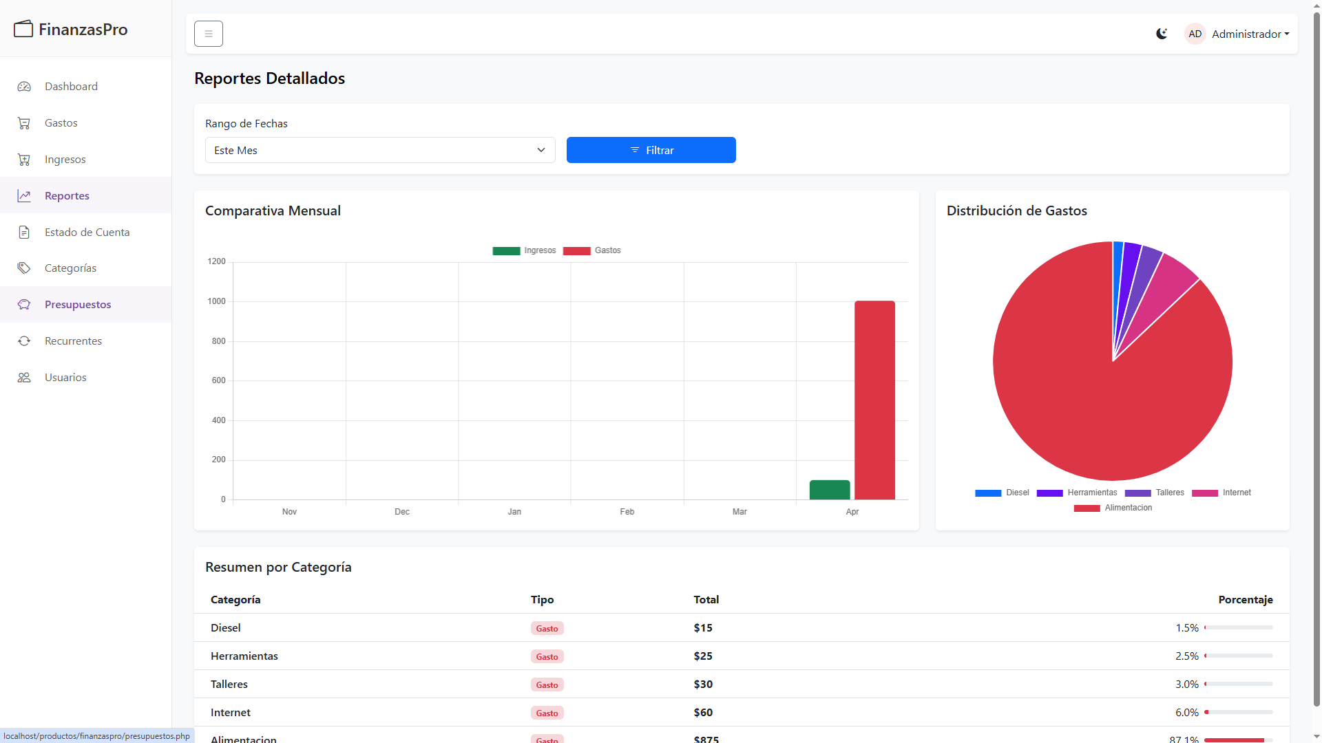This screenshot has width=1322, height=743.
Task: Toggle the sidebar with hamburger button
Action: point(209,34)
